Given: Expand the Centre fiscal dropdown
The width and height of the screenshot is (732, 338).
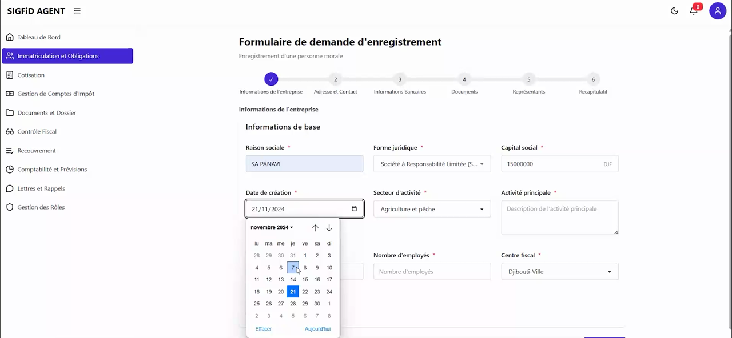Looking at the screenshot, I should pos(559,272).
